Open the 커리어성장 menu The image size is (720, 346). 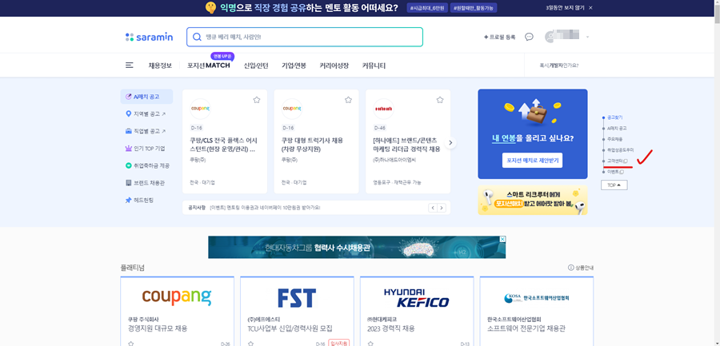334,66
